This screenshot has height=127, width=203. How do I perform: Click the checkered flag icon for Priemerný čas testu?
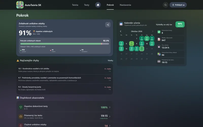[x=159, y=61]
